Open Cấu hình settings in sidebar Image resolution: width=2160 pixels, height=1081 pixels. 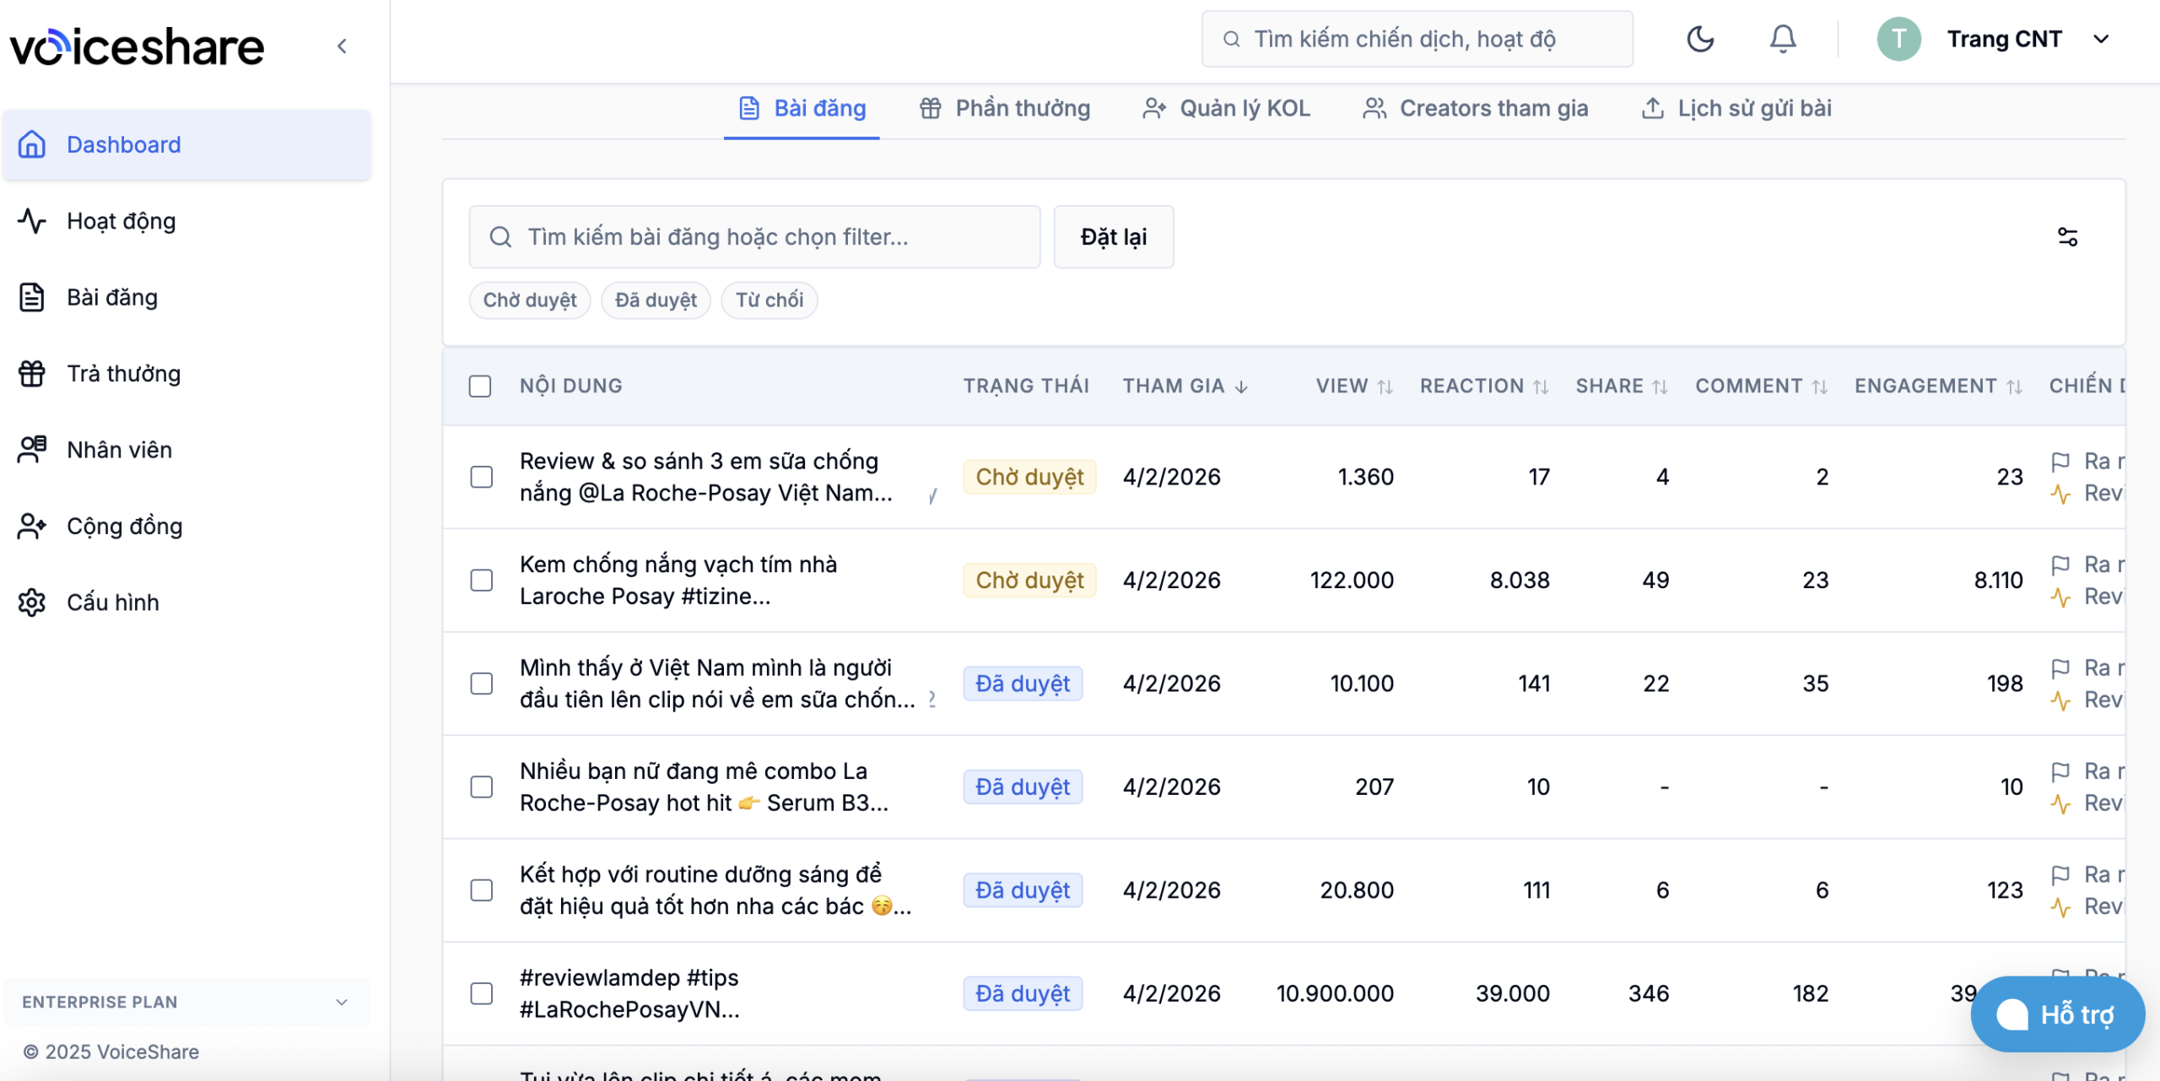click(186, 603)
